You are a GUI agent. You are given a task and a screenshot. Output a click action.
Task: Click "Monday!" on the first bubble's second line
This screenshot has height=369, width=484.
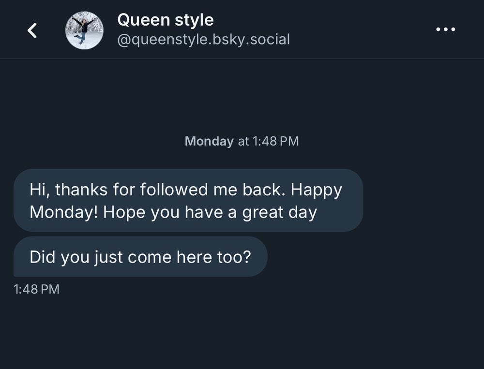click(x=64, y=212)
